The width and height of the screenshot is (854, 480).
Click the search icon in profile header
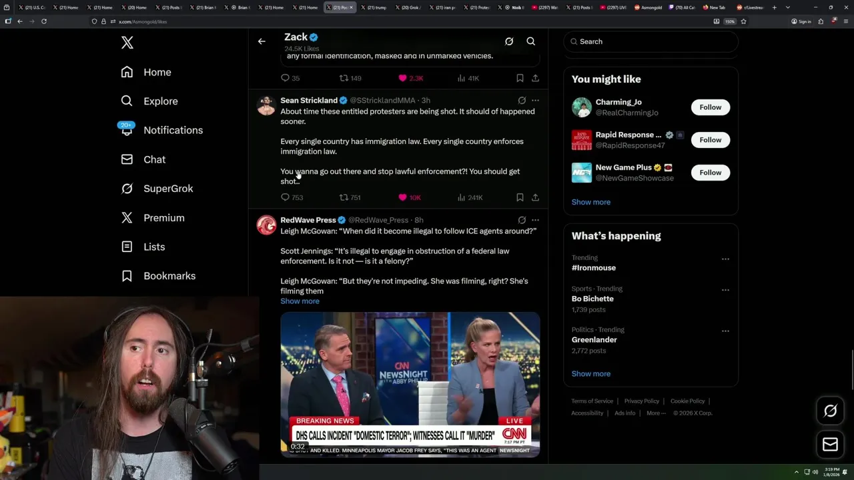coord(531,41)
